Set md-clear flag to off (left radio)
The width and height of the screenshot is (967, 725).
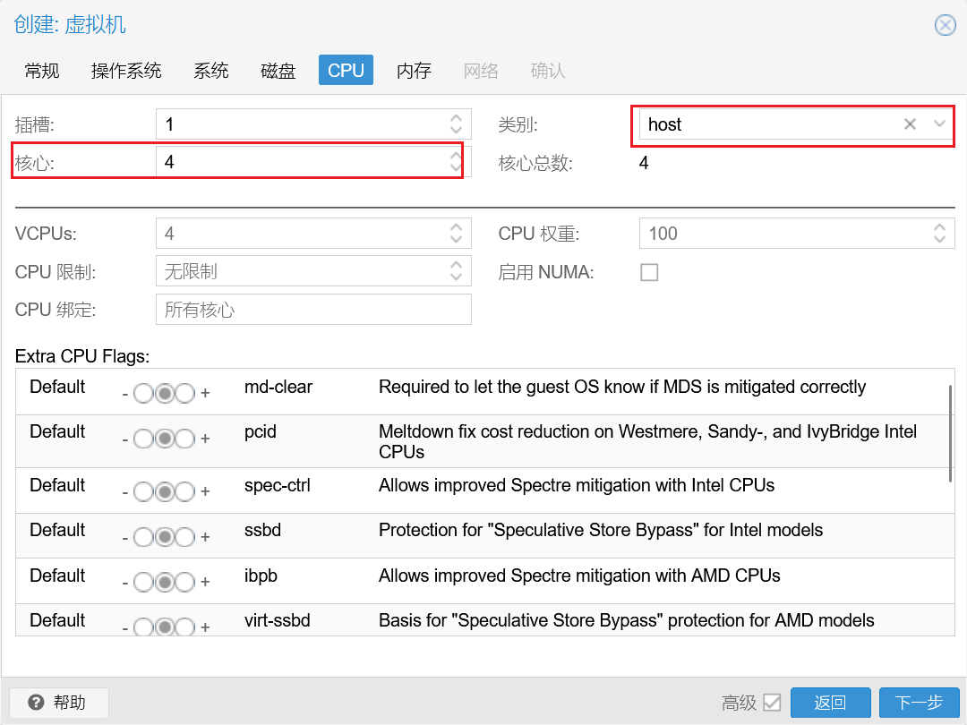point(143,393)
